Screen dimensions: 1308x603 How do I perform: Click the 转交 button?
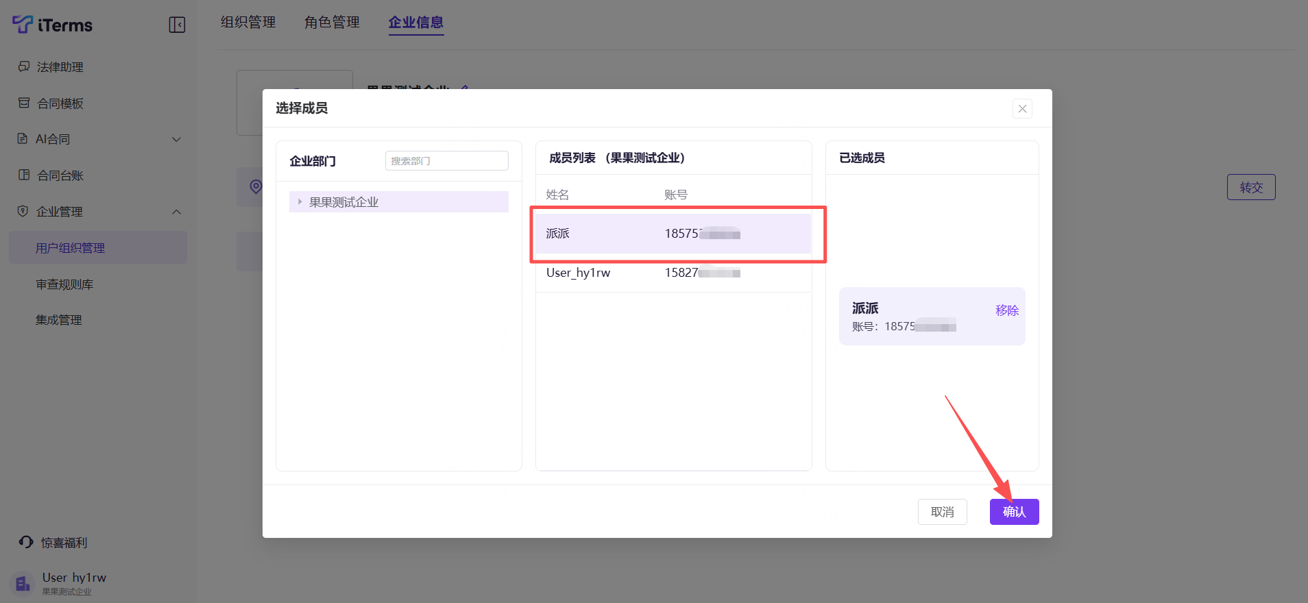click(1251, 187)
